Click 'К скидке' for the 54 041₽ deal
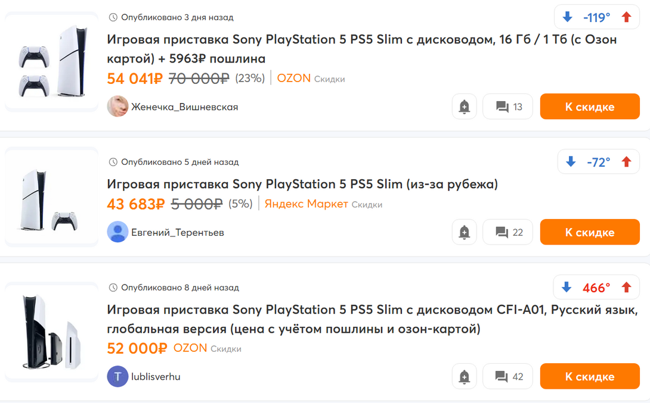This screenshot has width=650, height=403. pos(590,107)
